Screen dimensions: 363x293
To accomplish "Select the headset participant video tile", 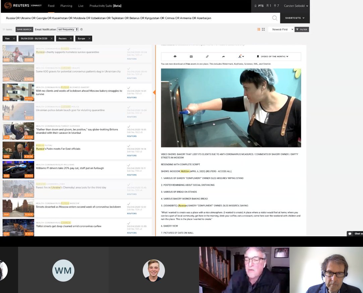I will pos(326,270).
